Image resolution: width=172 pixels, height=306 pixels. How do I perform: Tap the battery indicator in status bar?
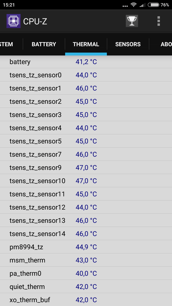coord(154,5)
